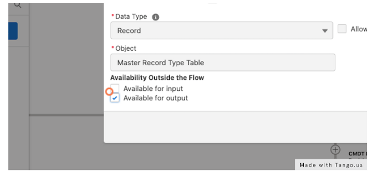The image size is (377, 178).
Task: Enable the Available for input checkbox
Action: coord(115,88)
